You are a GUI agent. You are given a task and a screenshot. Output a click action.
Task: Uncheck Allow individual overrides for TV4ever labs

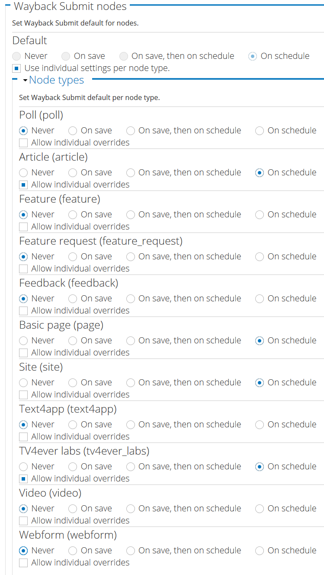[x=23, y=478]
